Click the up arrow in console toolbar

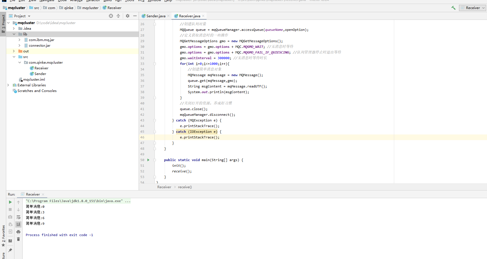18,202
